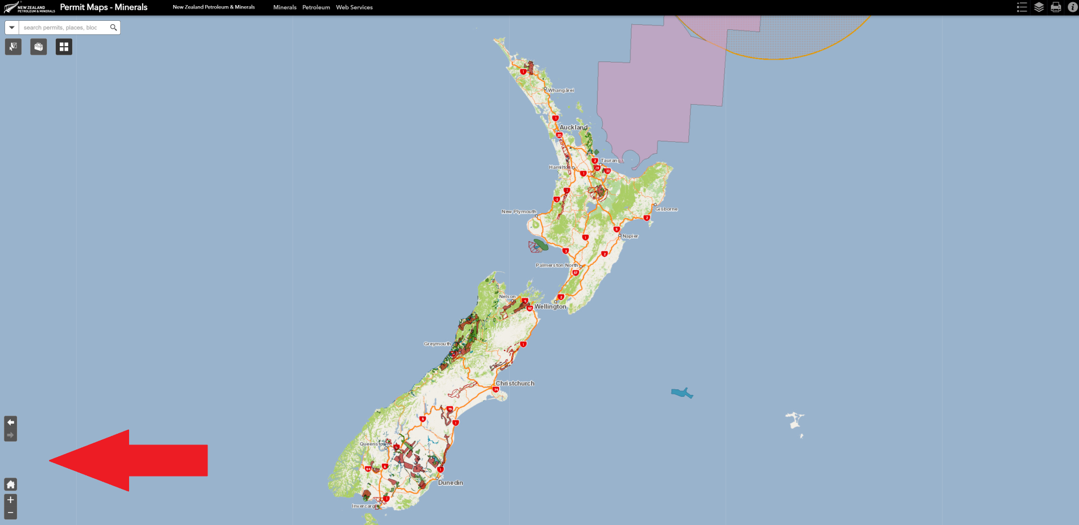Zoom out using the minus control
This screenshot has width=1079, height=525.
tap(10, 513)
